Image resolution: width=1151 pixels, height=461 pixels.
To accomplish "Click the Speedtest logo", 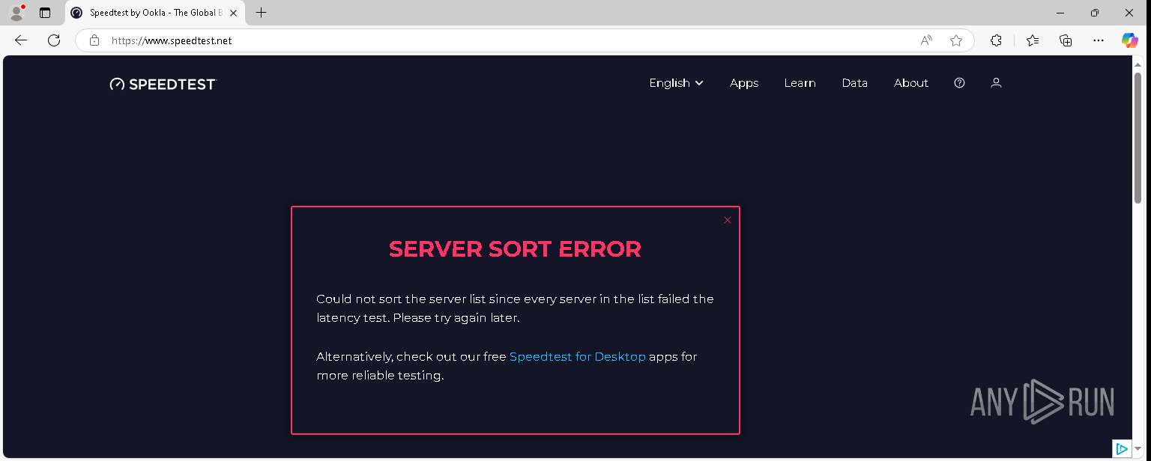I will pyautogui.click(x=163, y=84).
